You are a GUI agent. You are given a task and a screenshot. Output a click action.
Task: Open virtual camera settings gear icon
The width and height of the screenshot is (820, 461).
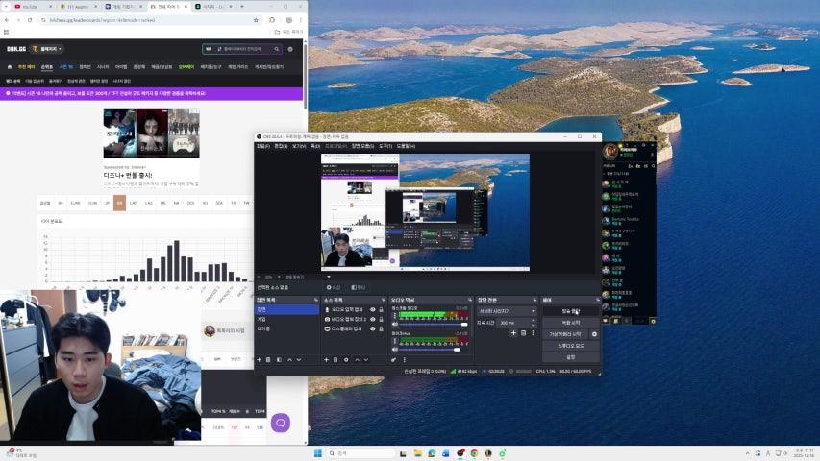click(x=594, y=334)
